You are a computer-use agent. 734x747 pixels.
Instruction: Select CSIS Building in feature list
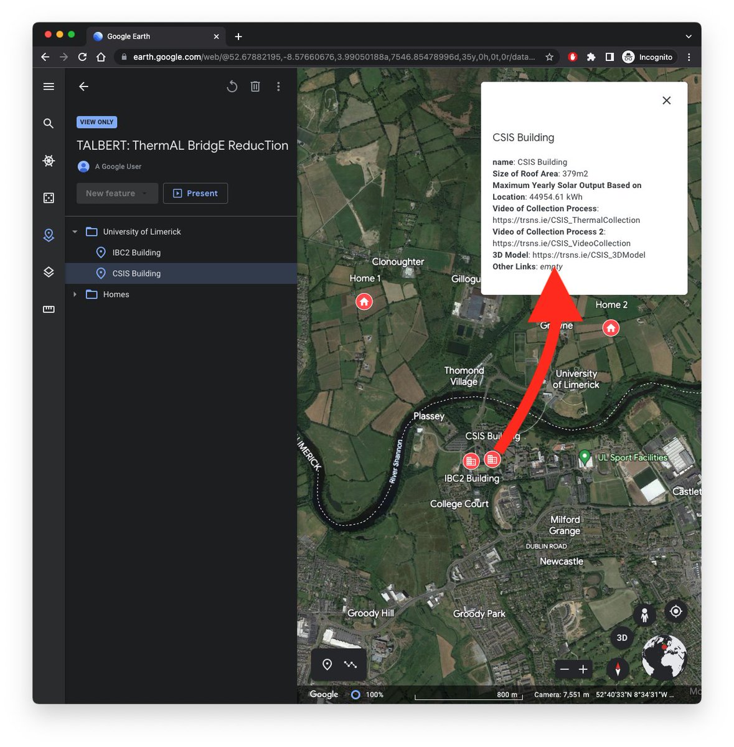point(181,273)
